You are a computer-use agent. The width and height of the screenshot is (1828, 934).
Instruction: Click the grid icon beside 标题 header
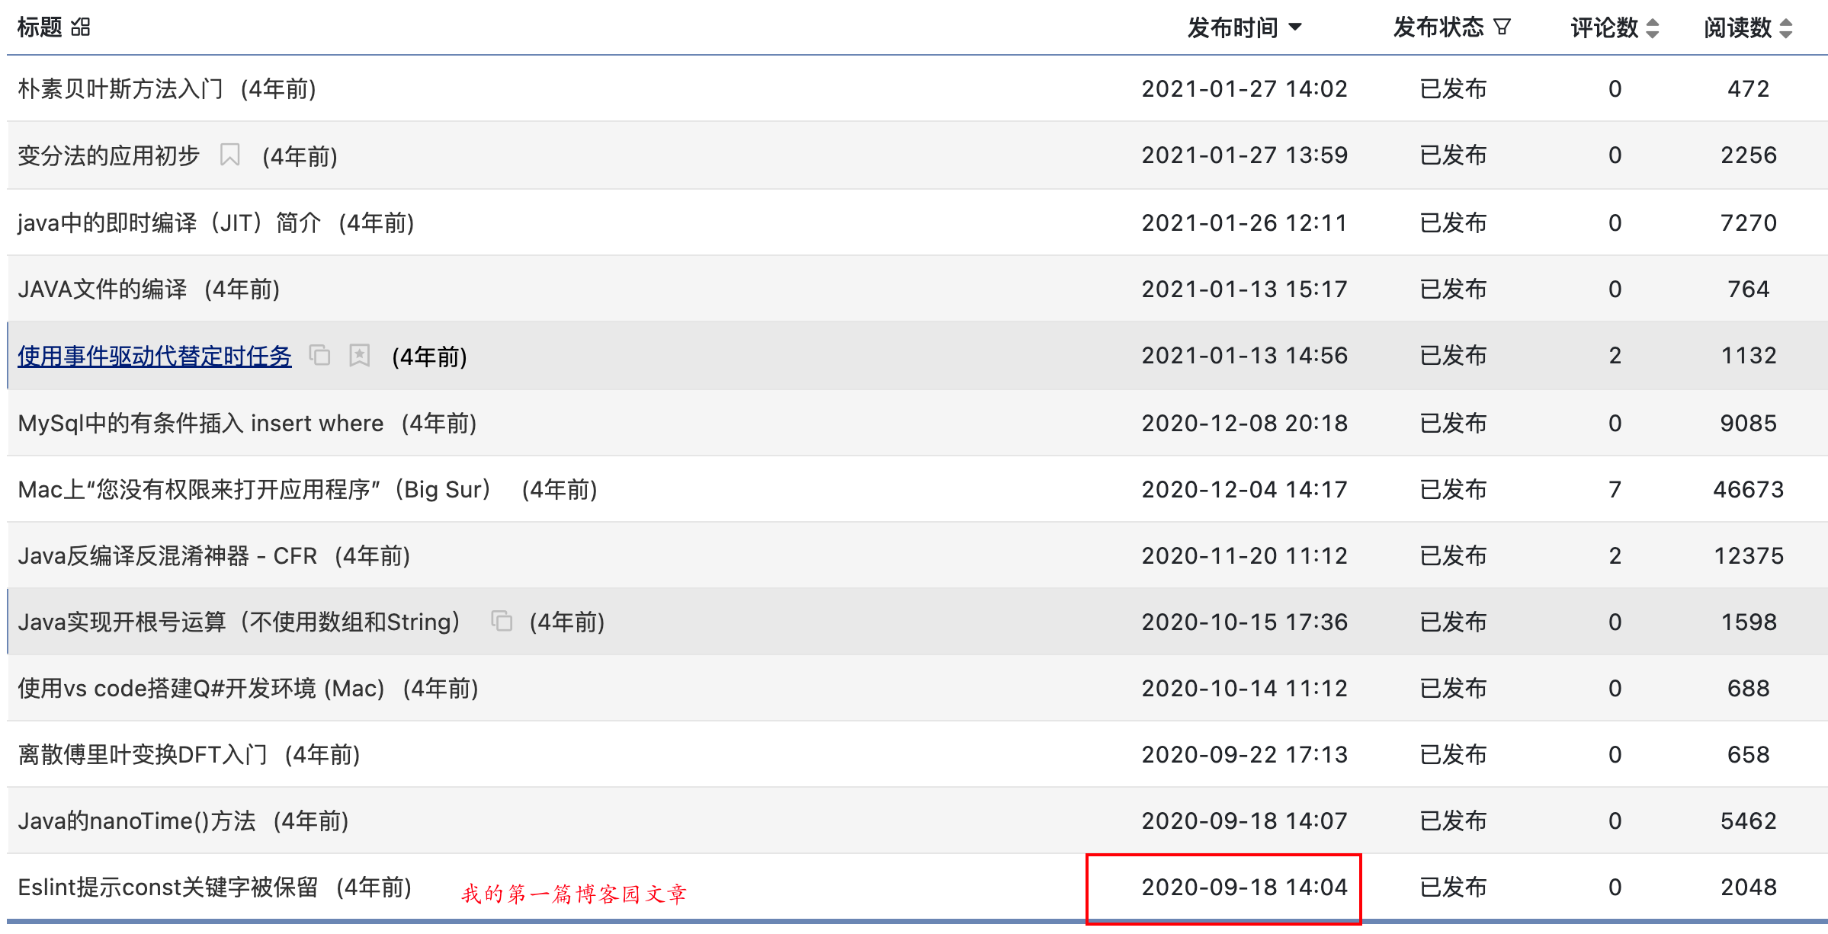(81, 28)
